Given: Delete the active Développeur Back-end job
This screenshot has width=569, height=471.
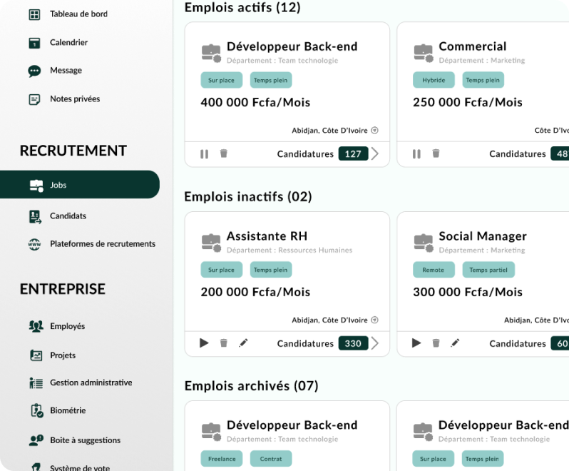Looking at the screenshot, I should coord(224,153).
